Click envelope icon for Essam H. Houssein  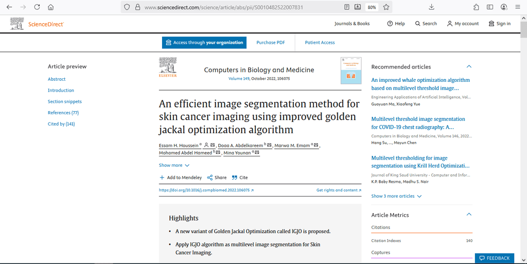click(x=213, y=145)
